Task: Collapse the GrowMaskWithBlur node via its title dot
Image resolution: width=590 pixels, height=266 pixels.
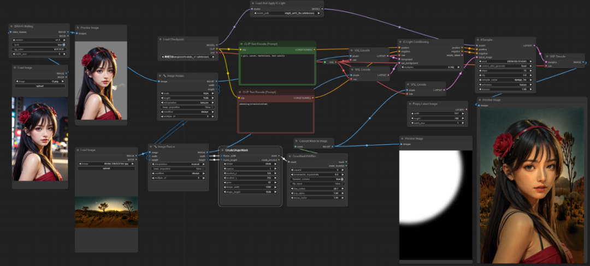Action: (290, 156)
